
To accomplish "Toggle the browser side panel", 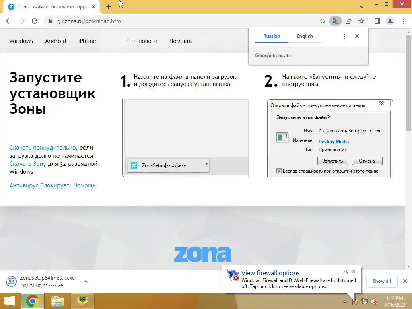I will point(377,21).
